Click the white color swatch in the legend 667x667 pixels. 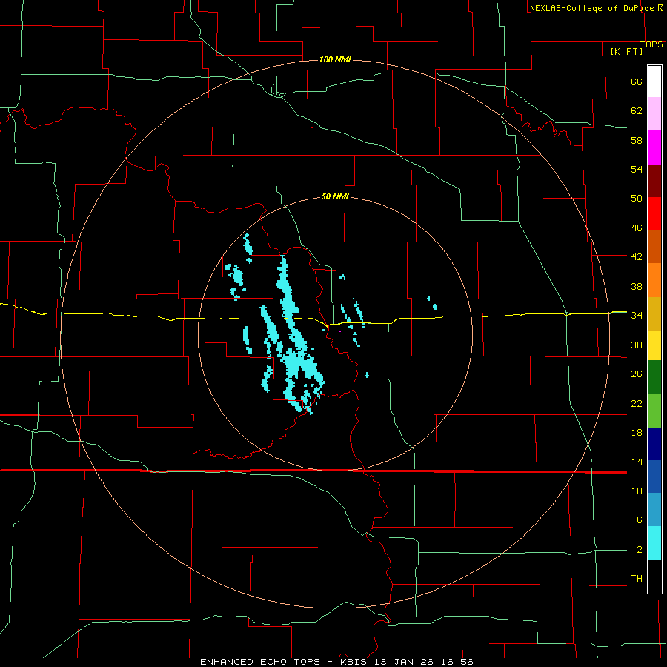(x=654, y=82)
